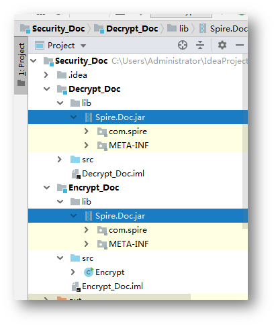Viewport: 276px width, 328px height.
Task: Collapse the Encrypt_Doc module node
Action: [46, 187]
